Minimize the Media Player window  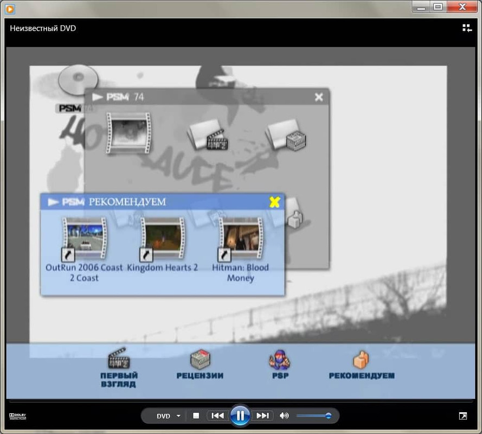(421, 7)
